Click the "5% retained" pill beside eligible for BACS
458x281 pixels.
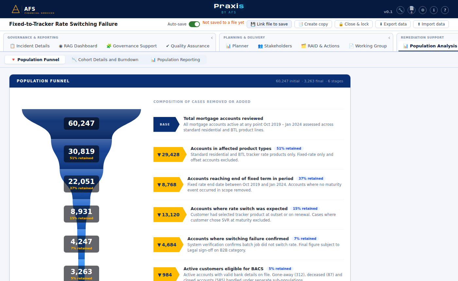[x=280, y=269]
